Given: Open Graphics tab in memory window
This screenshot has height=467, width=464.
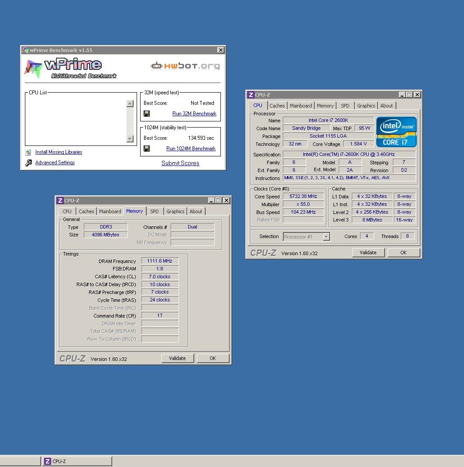Looking at the screenshot, I should [175, 211].
